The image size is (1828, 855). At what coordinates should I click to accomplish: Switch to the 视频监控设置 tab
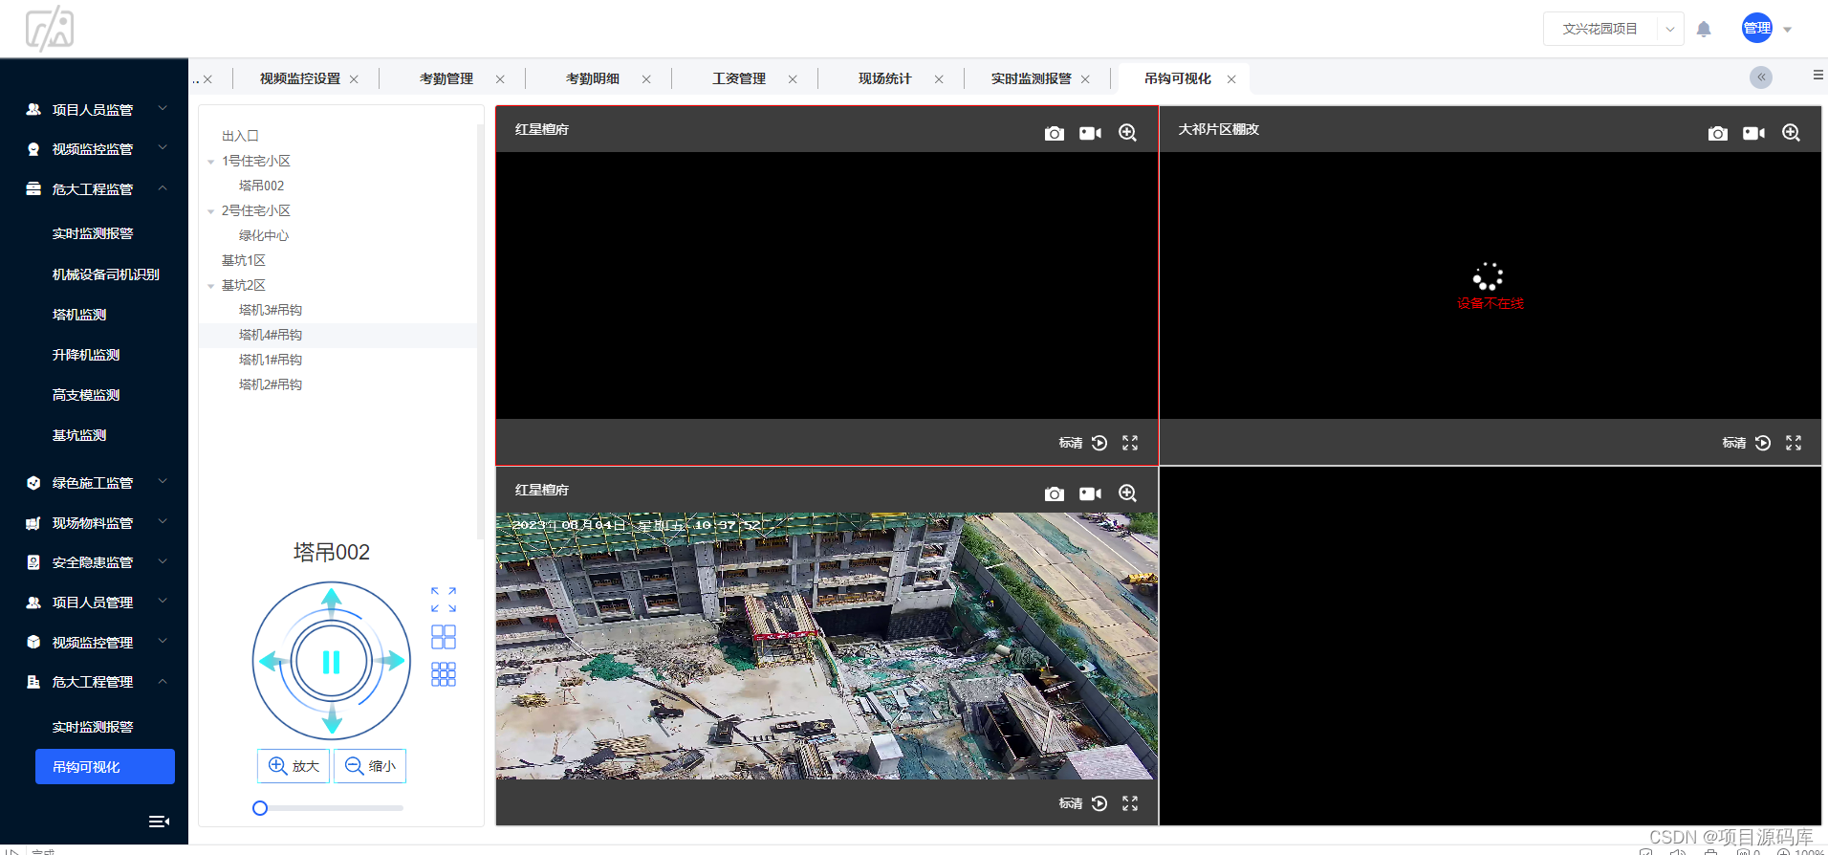[300, 78]
